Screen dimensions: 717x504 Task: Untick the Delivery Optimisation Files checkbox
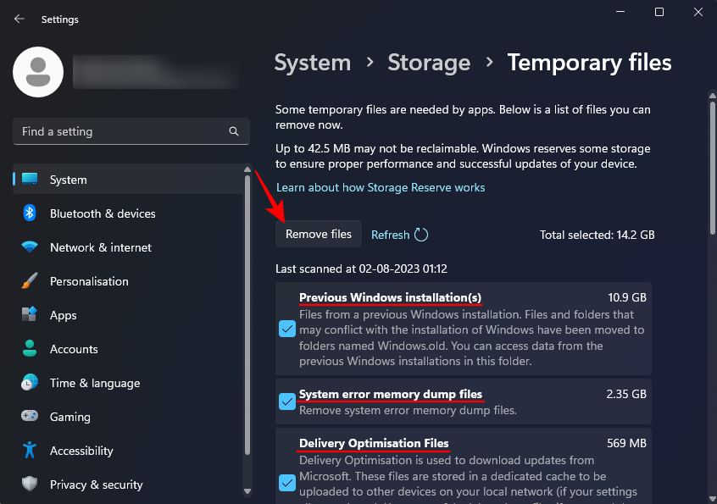point(286,483)
